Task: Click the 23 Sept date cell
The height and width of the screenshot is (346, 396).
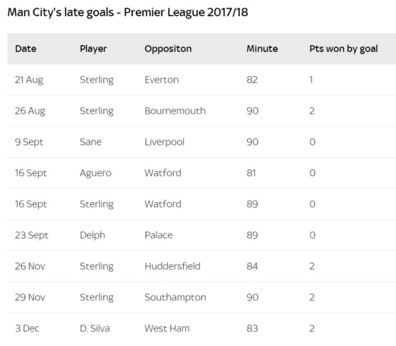Action: 32,235
